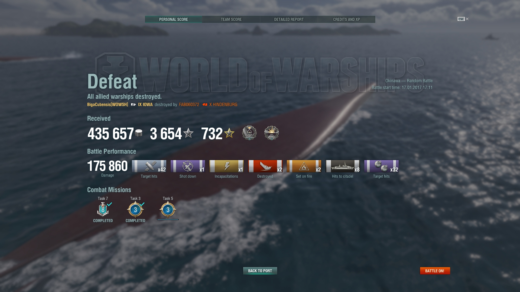Click the Shot down planes ribbon
This screenshot has width=520, height=292.
[188, 166]
